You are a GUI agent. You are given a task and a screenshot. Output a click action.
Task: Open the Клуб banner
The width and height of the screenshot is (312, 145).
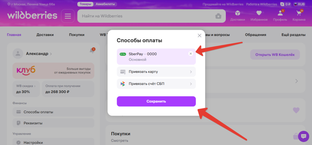pos(53,71)
